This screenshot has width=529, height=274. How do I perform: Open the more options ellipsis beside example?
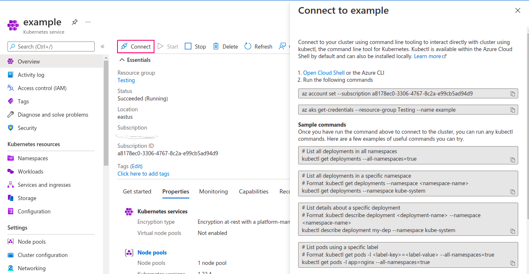(x=88, y=22)
